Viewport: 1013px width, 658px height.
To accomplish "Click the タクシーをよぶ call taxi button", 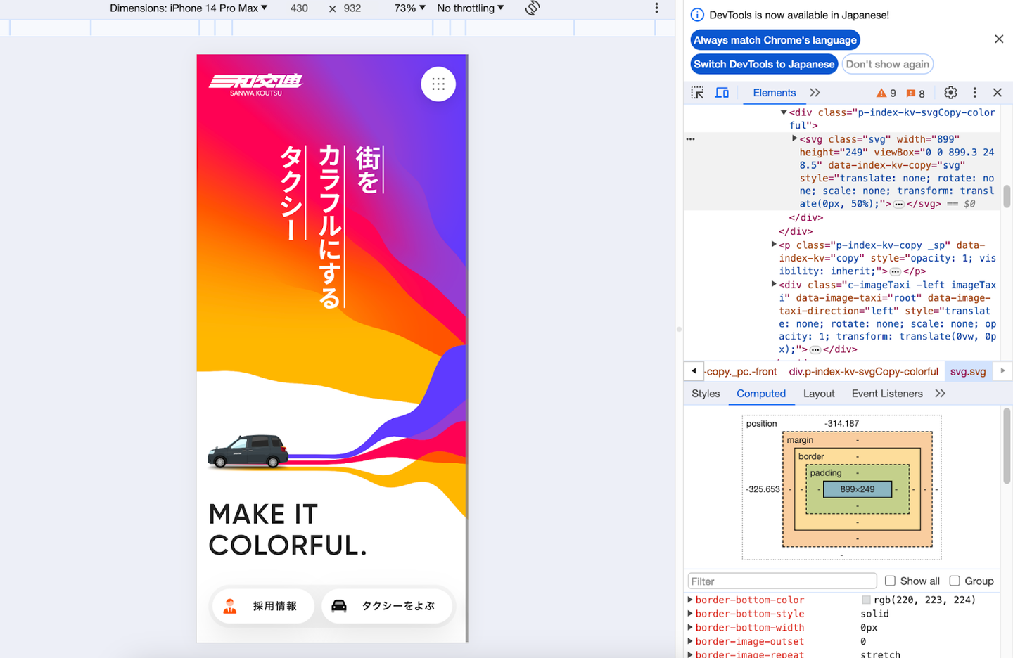I will (x=387, y=606).
